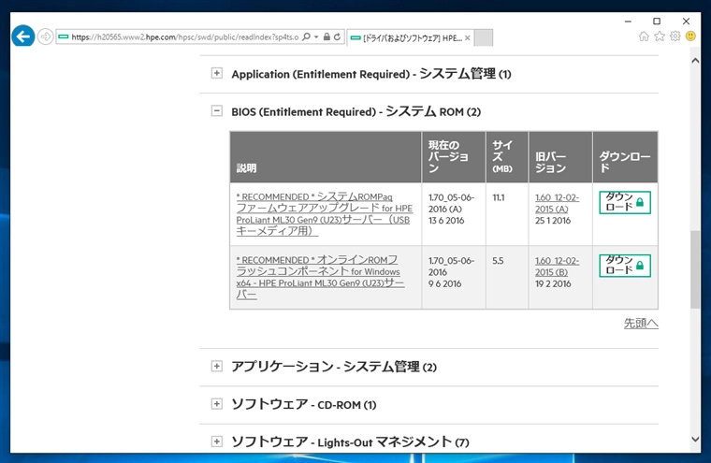
Task: Open old version 1.60_12-02-2015 (B) link
Action: pyautogui.click(x=557, y=267)
